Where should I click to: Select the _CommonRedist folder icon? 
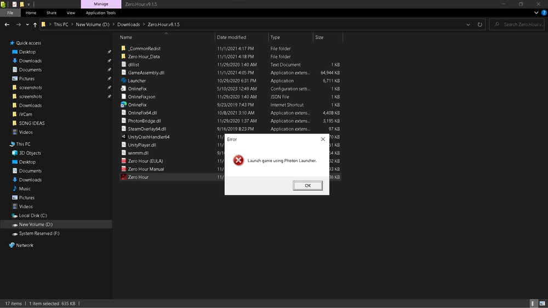coord(123,48)
